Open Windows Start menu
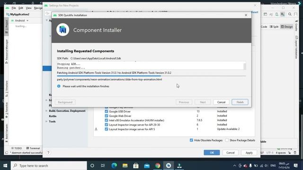 [x=5, y=166]
